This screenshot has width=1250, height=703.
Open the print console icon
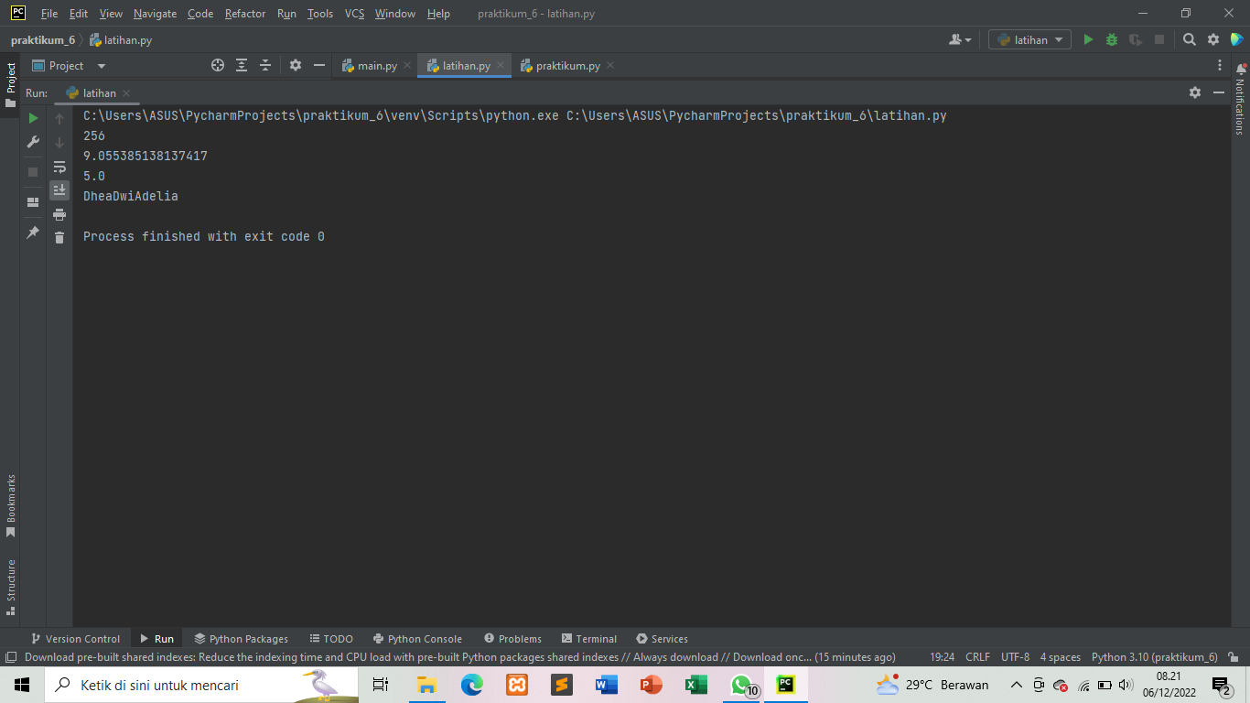click(59, 214)
